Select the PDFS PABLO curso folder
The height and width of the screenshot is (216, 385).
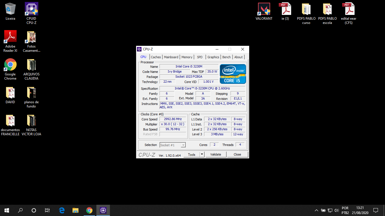[306, 13]
